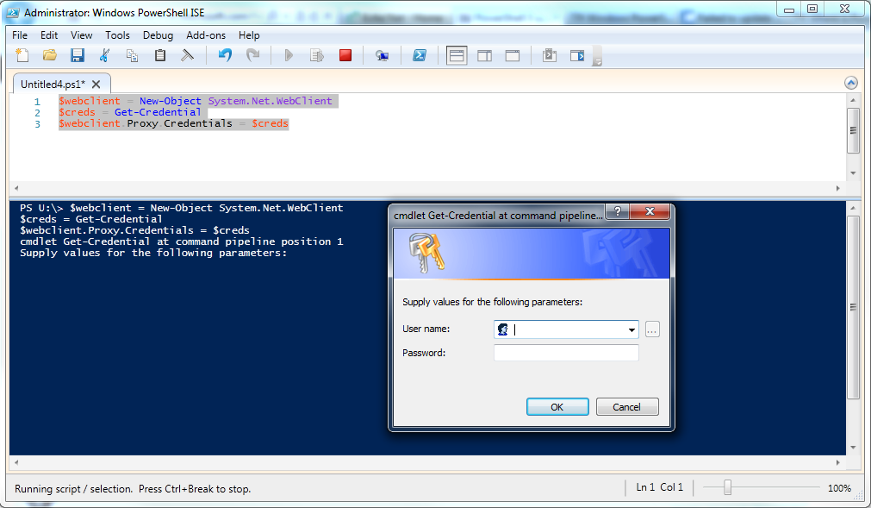Redo the last undone edit
The width and height of the screenshot is (871, 508).
click(252, 55)
